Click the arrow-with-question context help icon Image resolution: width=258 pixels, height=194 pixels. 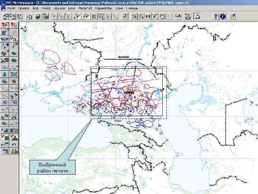(x=232, y=16)
